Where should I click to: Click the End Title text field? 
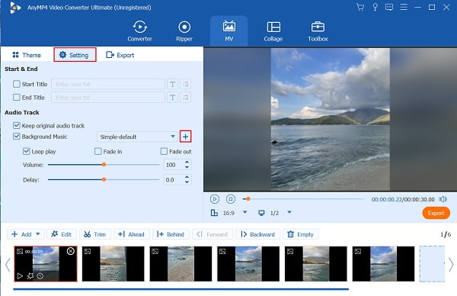tap(108, 97)
